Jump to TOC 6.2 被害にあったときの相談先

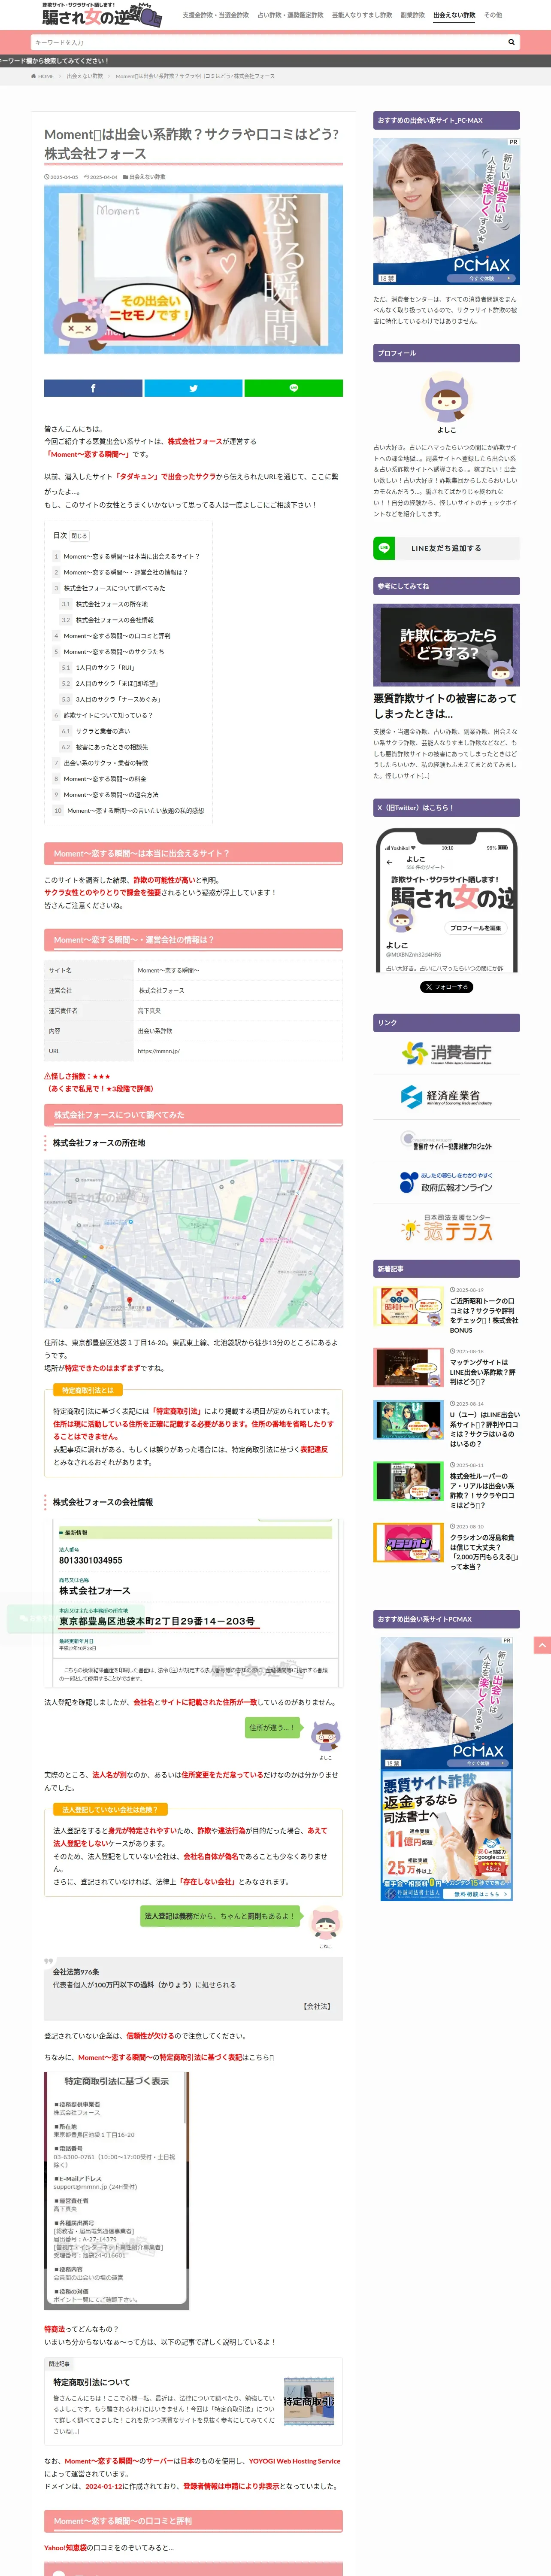click(111, 747)
